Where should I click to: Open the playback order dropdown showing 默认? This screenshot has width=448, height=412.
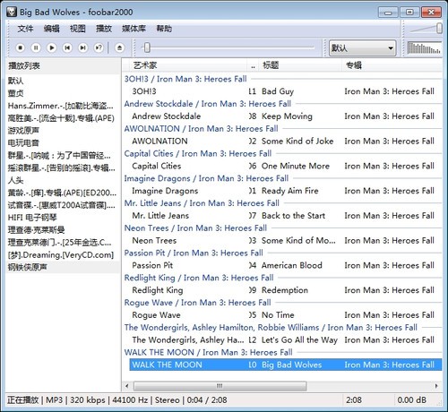click(x=363, y=48)
